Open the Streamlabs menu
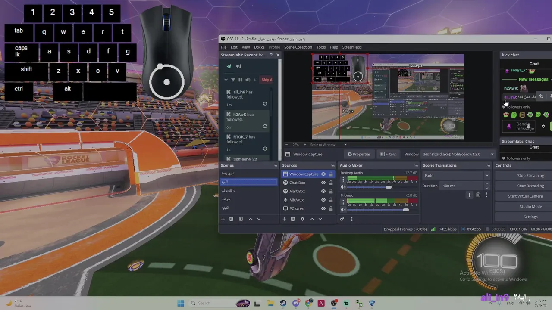 coord(352,47)
